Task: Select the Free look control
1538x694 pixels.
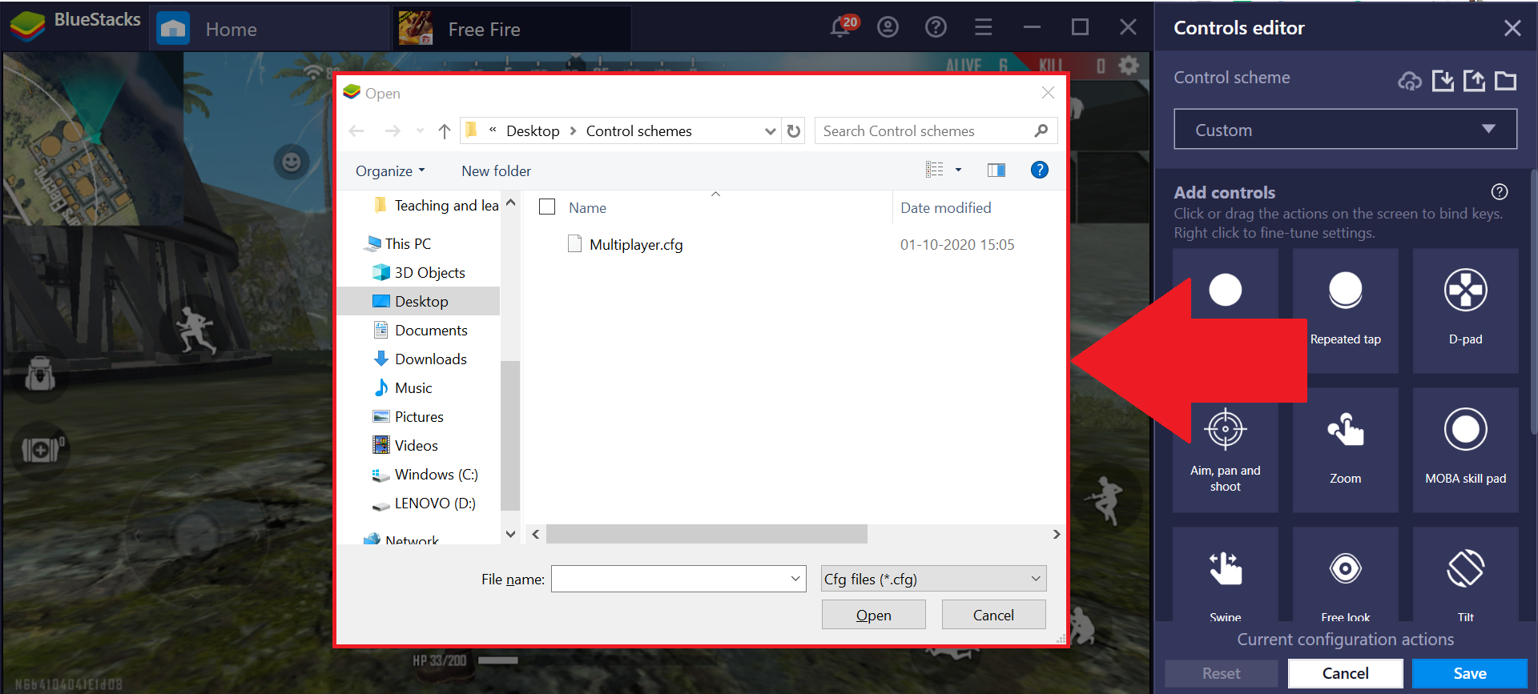Action: pos(1346,575)
